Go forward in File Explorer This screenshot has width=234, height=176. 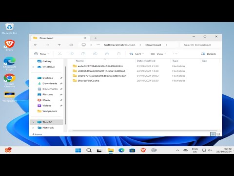47,45
